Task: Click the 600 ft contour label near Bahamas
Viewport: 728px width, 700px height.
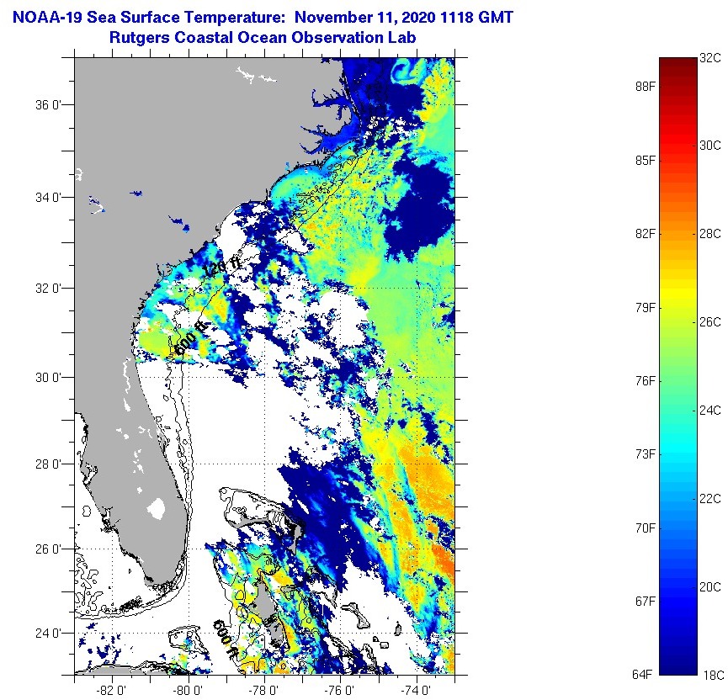Action: pos(226,639)
